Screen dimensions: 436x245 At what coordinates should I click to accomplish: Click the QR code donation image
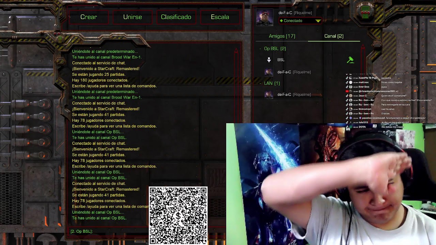178,215
